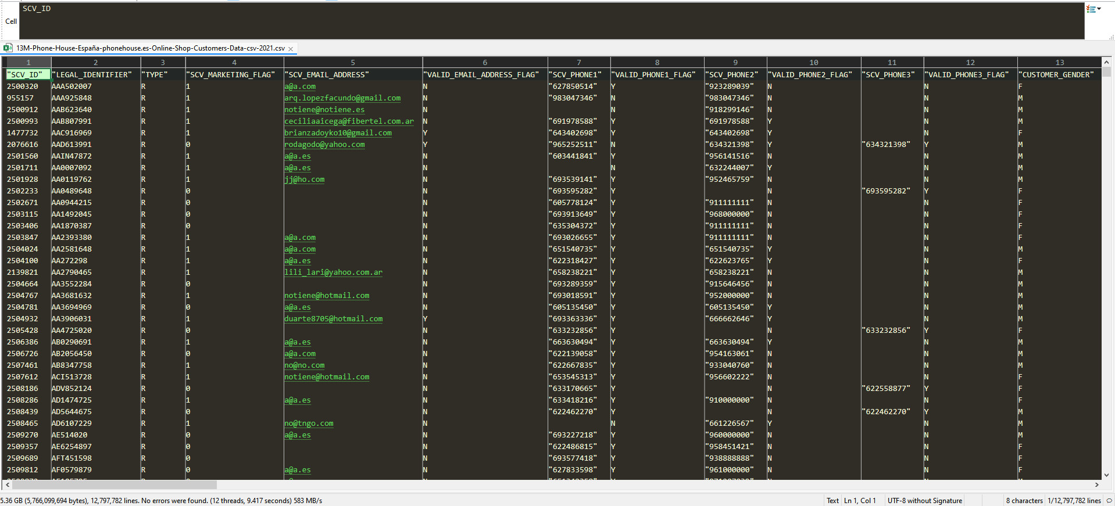Click the Excel file icon on the tab
1115x506 pixels.
(x=8, y=48)
